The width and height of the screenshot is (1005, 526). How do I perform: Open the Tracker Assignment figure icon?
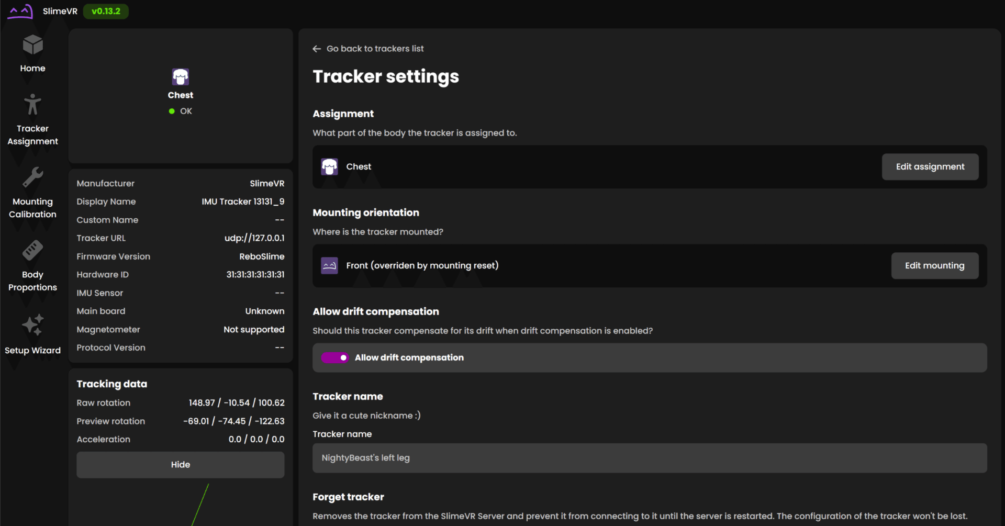[32, 105]
